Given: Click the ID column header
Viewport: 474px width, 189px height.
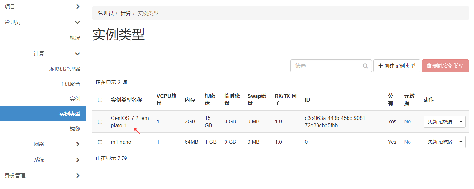Looking at the screenshot, I should 307,100.
